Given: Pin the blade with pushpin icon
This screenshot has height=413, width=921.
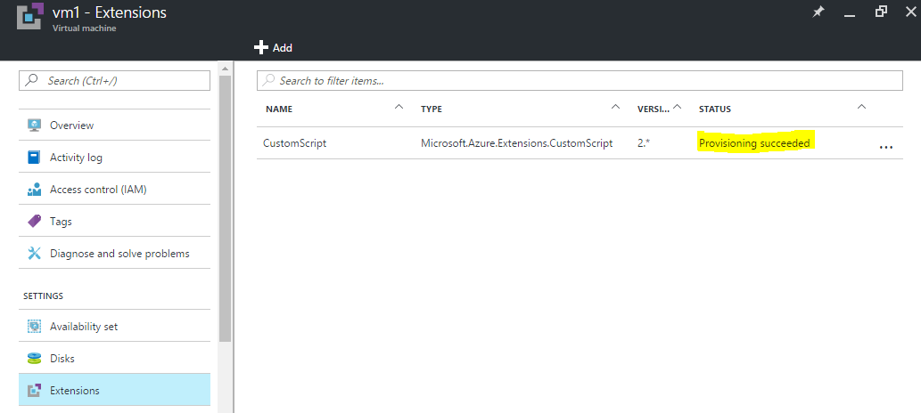Looking at the screenshot, I should point(818,12).
